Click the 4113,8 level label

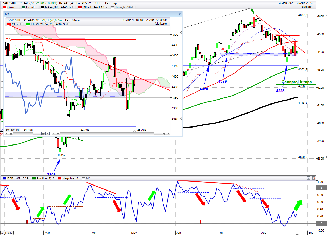303,103
